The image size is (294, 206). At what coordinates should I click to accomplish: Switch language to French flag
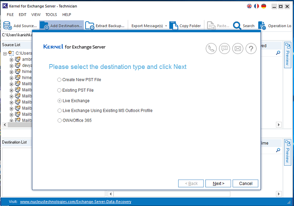point(257,6)
